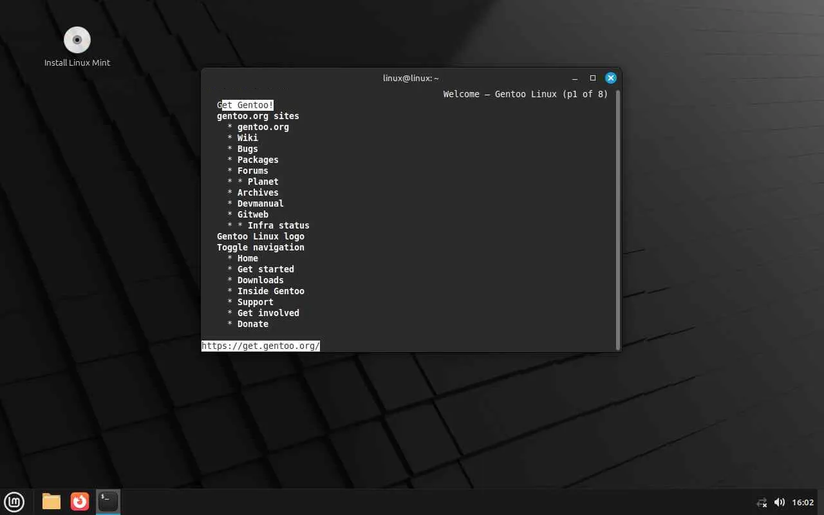Image resolution: width=824 pixels, height=515 pixels.
Task: Click the Toggle navigation entry
Action: click(x=261, y=247)
